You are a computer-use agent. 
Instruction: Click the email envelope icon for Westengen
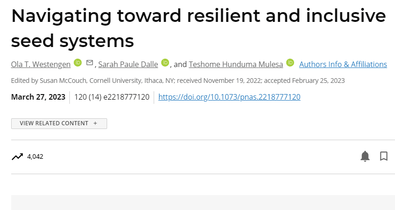coord(90,62)
